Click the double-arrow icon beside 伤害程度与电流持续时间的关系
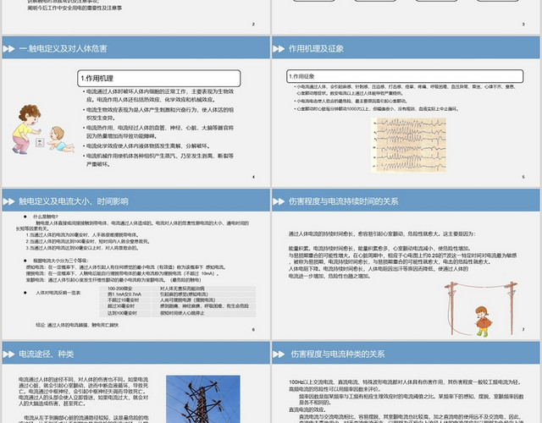The height and width of the screenshot is (423, 542). click(279, 201)
